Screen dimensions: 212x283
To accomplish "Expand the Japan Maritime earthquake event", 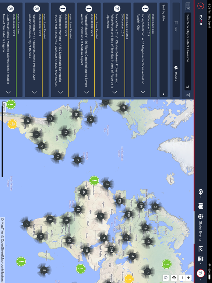I will pyautogui.click(x=143, y=92).
